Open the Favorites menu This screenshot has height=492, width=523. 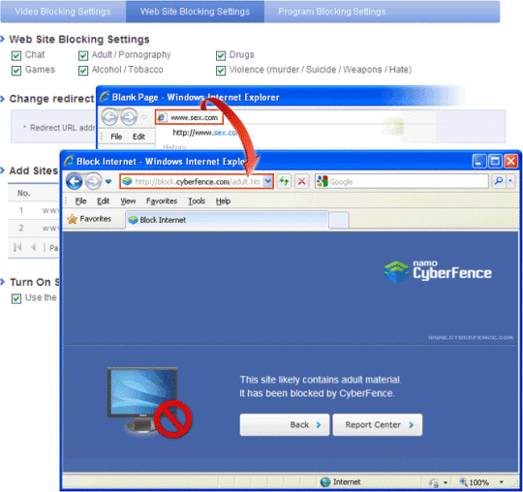[162, 201]
